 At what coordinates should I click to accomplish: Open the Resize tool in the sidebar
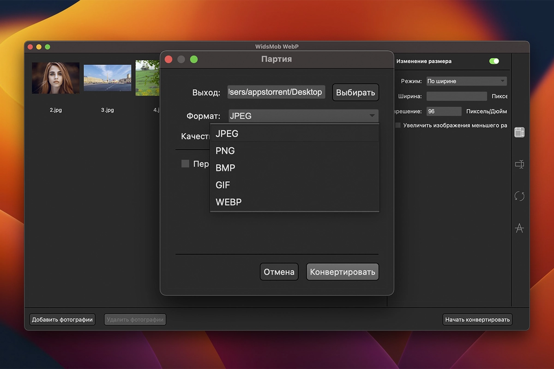(x=519, y=132)
